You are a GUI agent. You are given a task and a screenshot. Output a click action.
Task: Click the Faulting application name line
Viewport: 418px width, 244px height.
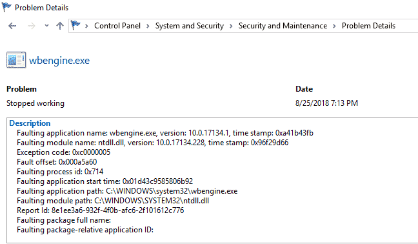165,133
